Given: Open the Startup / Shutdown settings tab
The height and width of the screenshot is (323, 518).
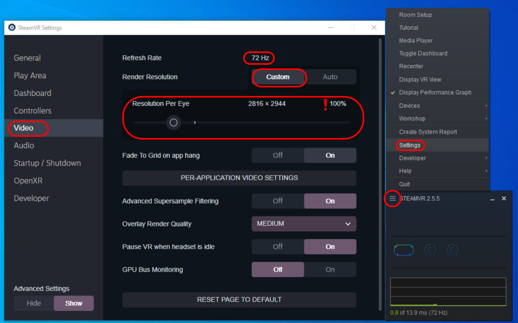Looking at the screenshot, I should pyautogui.click(x=54, y=163).
